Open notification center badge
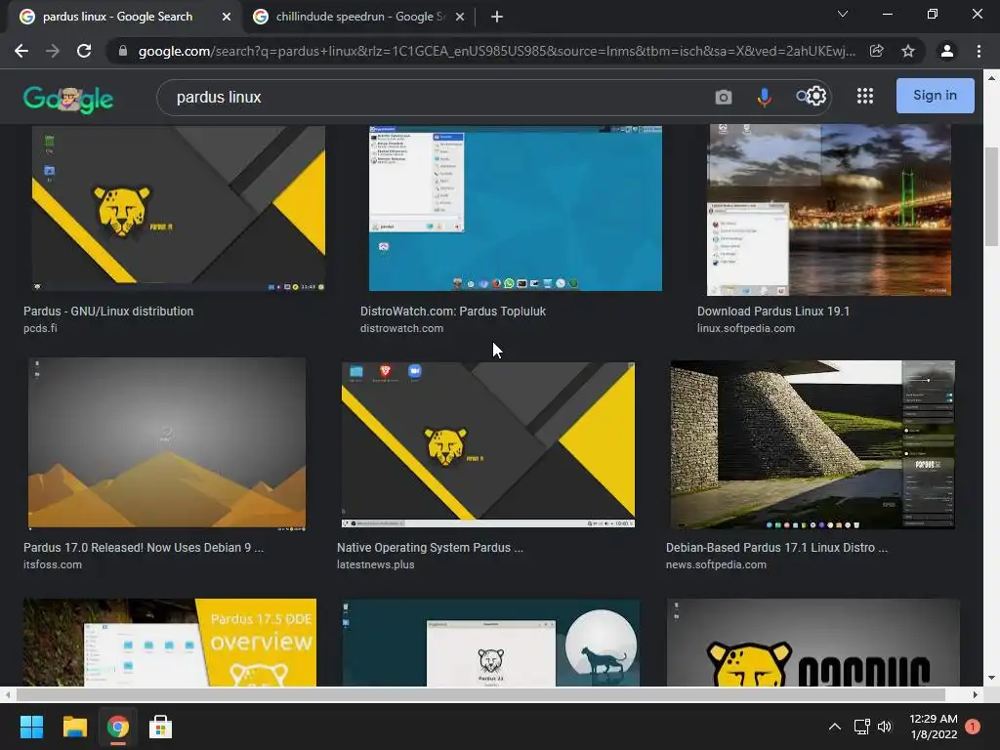 [x=973, y=727]
